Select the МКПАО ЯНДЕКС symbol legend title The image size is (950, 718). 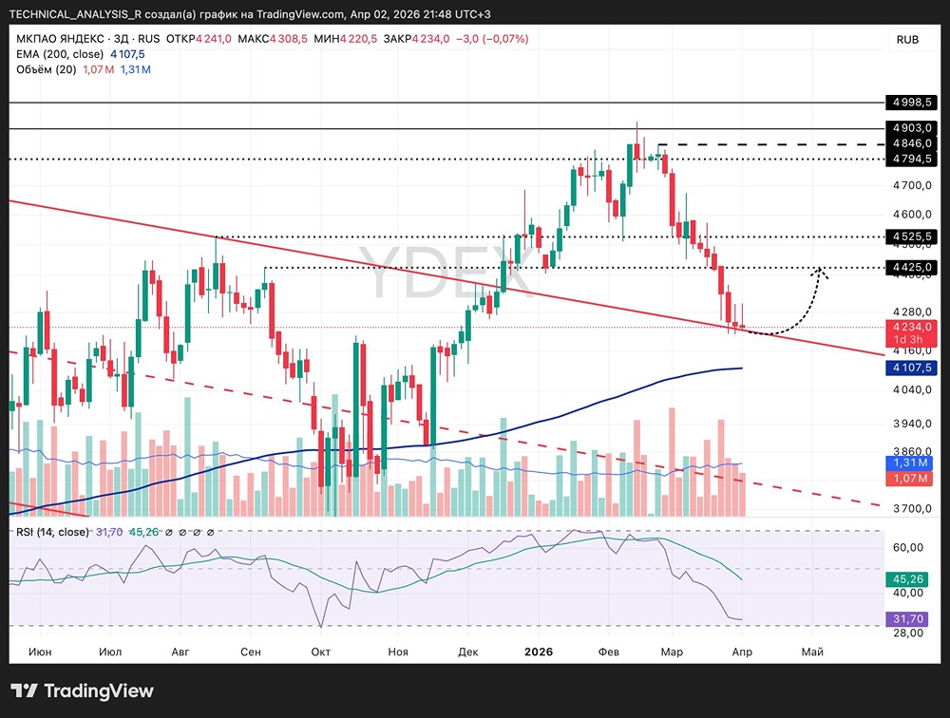pyautogui.click(x=60, y=39)
